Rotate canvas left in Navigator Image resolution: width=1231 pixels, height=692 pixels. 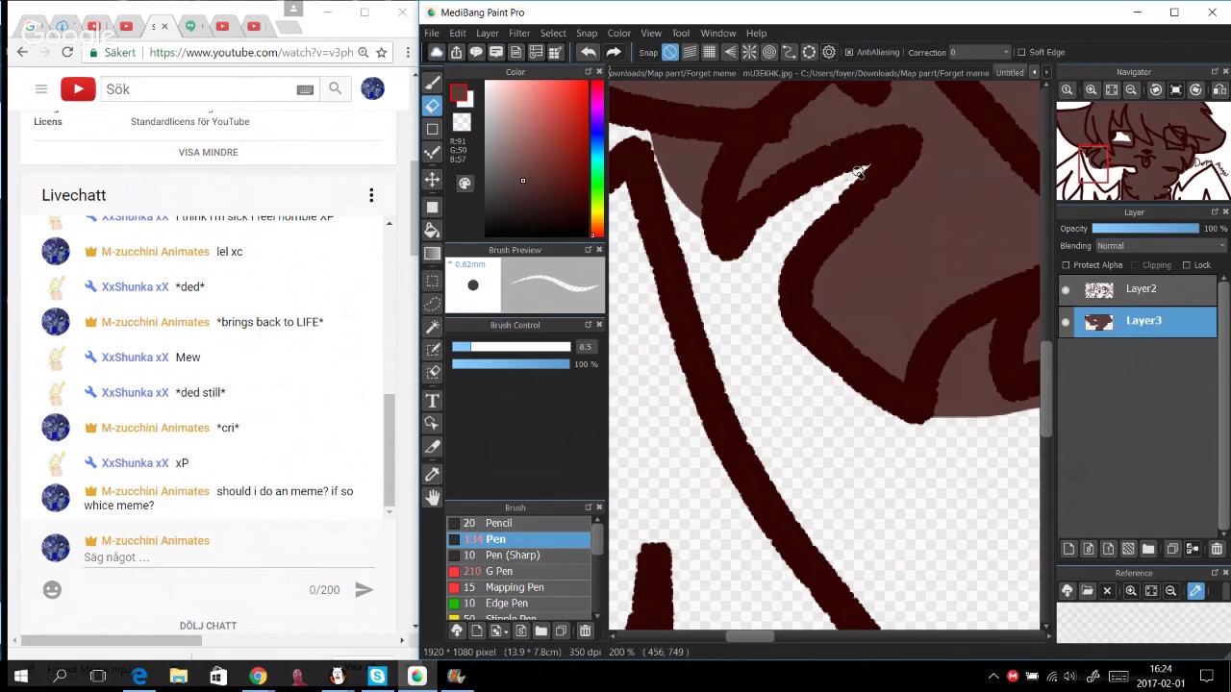1156,89
